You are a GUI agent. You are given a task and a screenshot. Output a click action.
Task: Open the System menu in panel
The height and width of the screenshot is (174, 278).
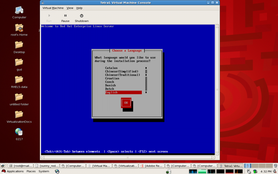[x=44, y=171]
